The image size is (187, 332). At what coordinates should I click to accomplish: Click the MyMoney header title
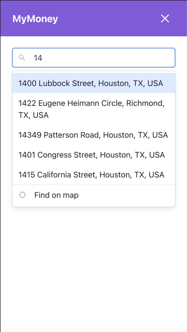[x=35, y=19]
